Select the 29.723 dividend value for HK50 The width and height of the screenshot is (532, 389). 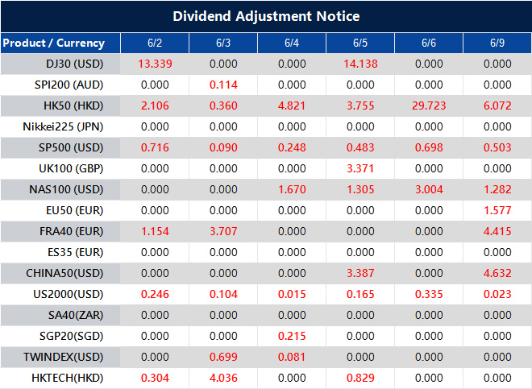tap(429, 106)
